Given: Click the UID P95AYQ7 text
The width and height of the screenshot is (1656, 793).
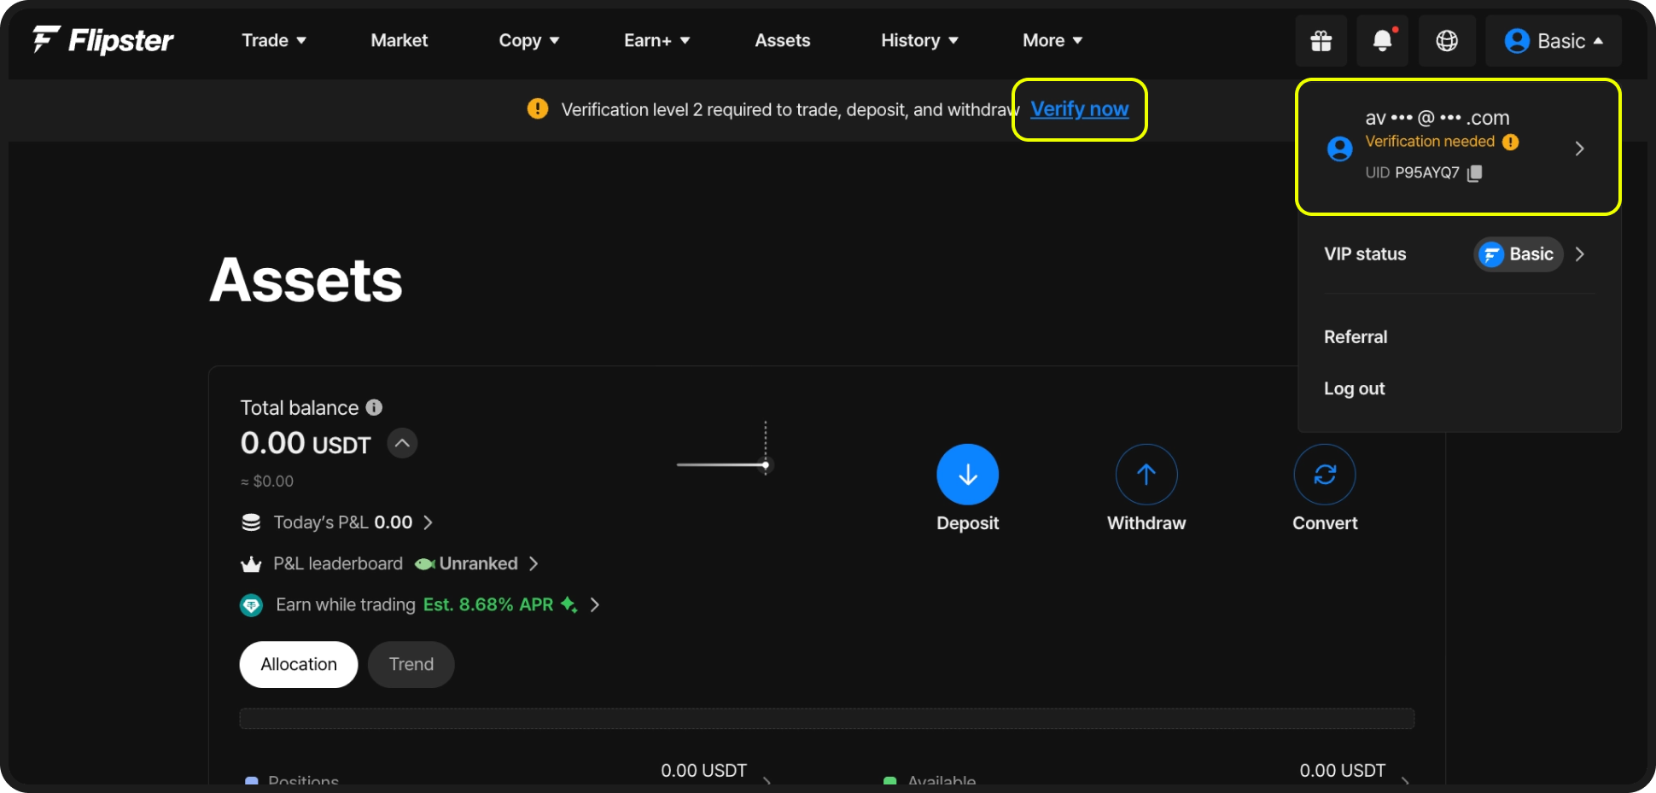Looking at the screenshot, I should 1413,173.
